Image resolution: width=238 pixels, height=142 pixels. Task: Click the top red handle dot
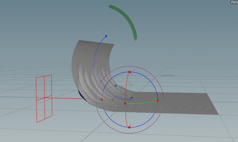130,72
